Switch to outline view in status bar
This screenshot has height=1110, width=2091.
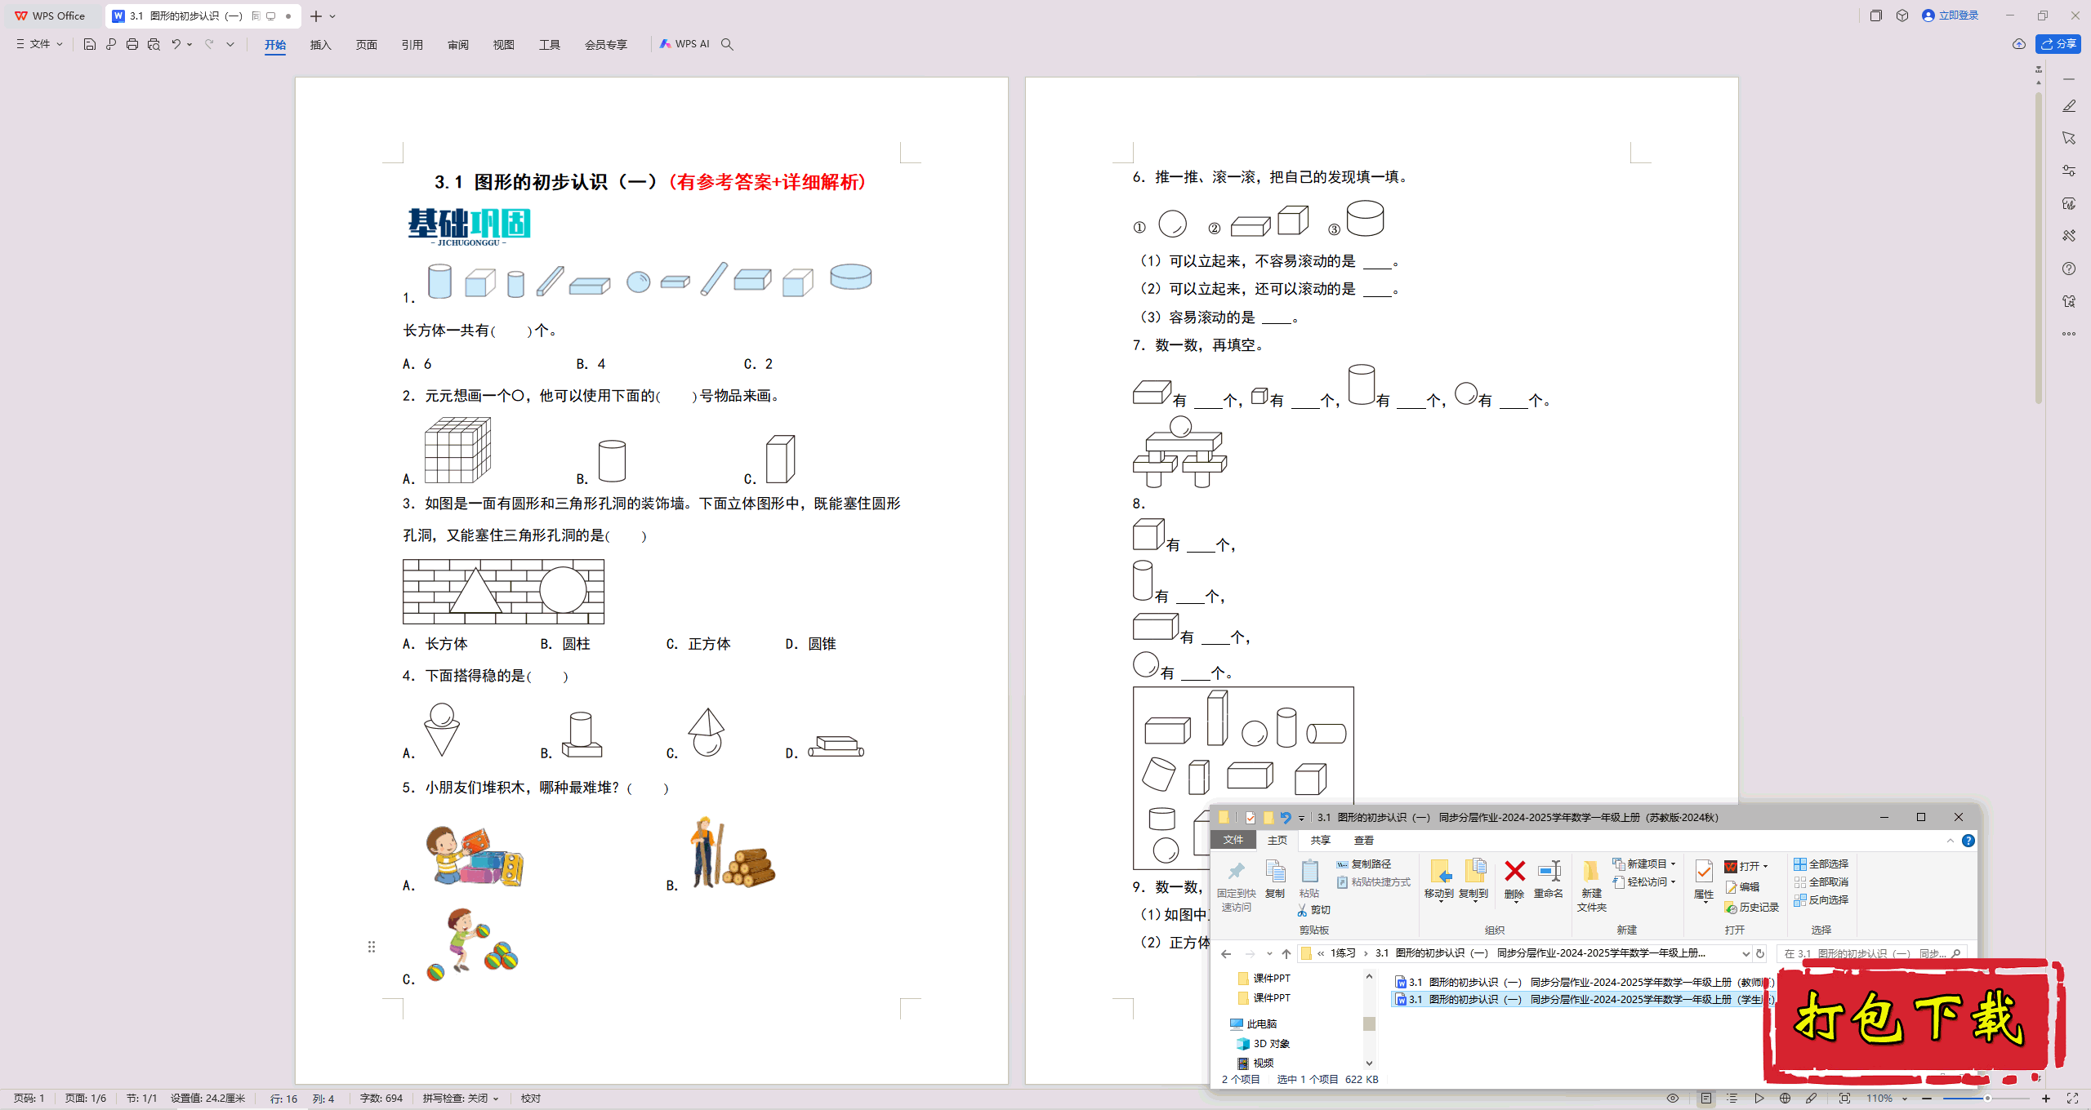(x=1732, y=1099)
